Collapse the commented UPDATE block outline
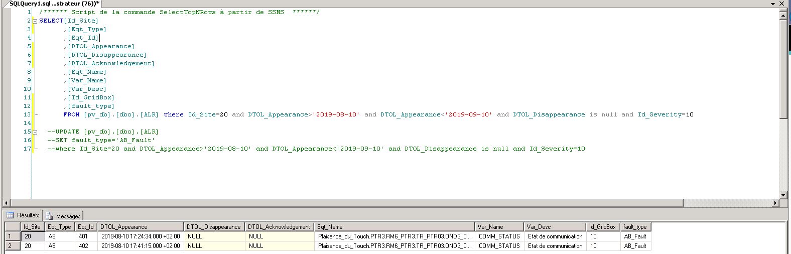The image size is (791, 254). click(35, 132)
